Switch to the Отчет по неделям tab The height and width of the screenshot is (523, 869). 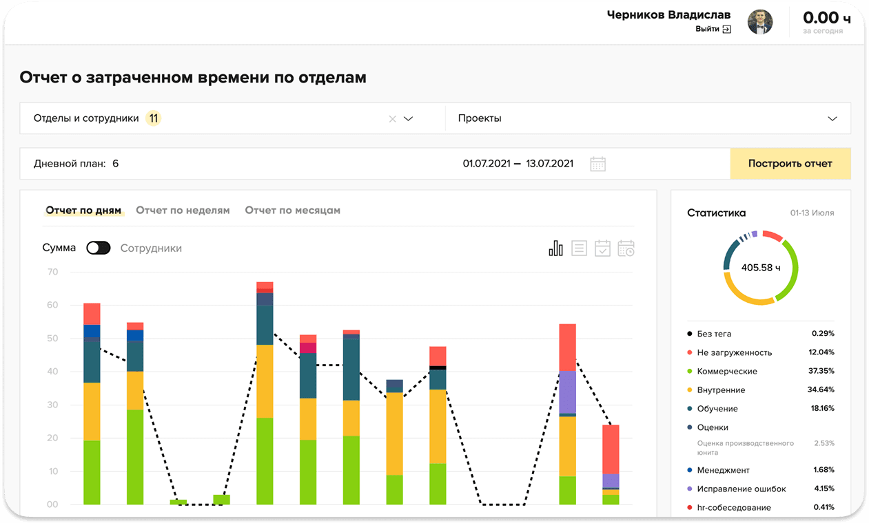point(183,211)
